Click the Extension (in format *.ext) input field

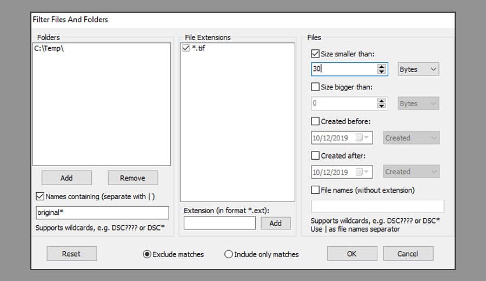click(x=219, y=223)
